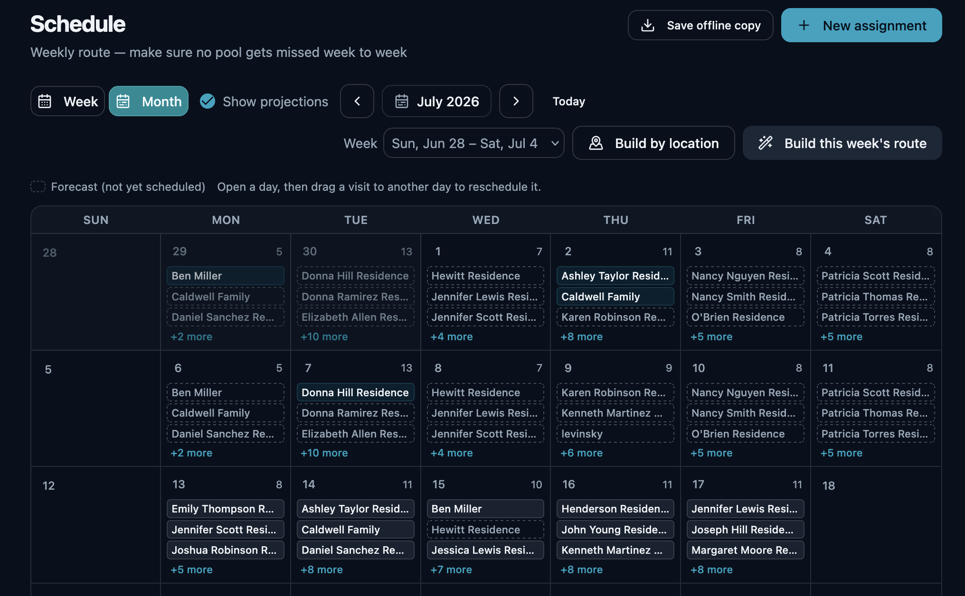Open Daniel Sanchez Residence on July 14
The height and width of the screenshot is (596, 965).
(356, 550)
